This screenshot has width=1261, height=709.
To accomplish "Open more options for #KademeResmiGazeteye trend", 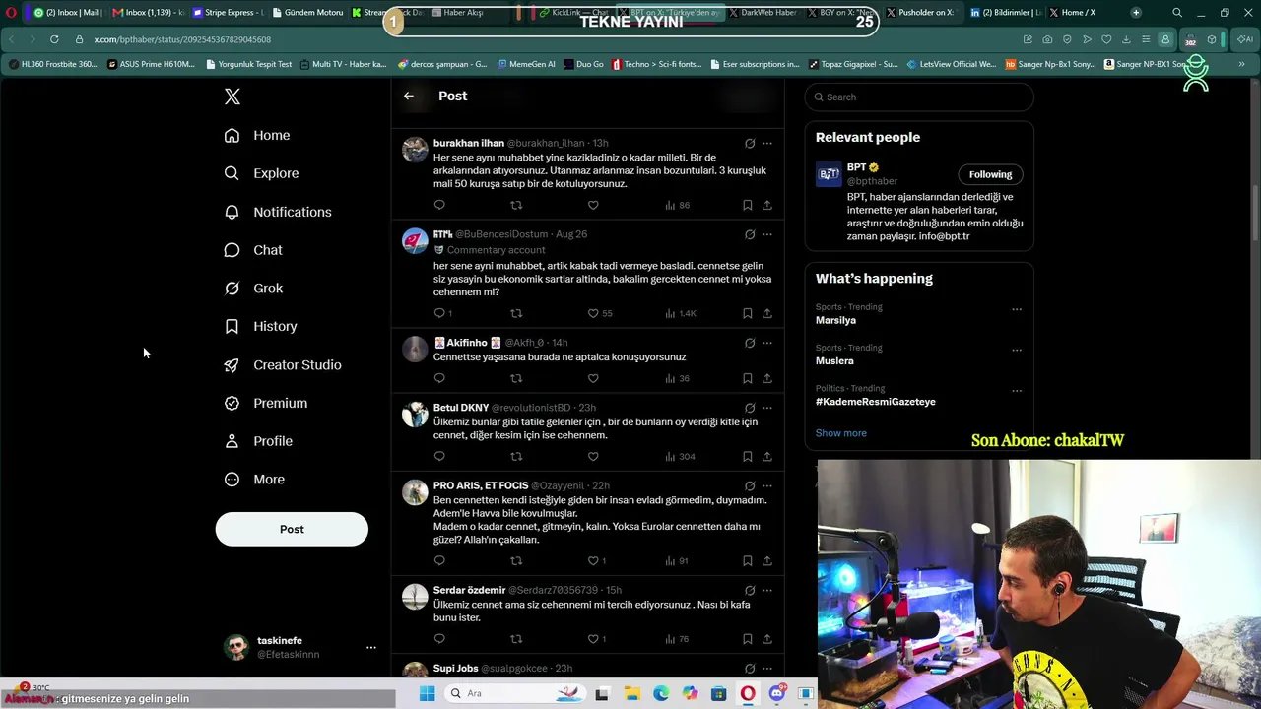I will click(1017, 391).
